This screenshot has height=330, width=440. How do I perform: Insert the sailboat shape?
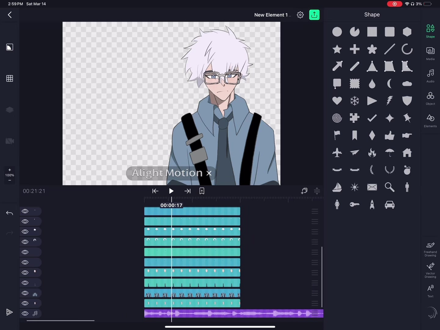point(337,187)
